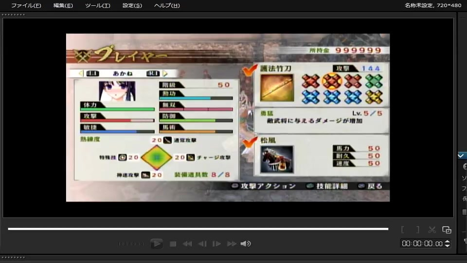The height and width of the screenshot is (263, 467).
Task: Increase timecode with the up arrow
Action: [x=447, y=242]
